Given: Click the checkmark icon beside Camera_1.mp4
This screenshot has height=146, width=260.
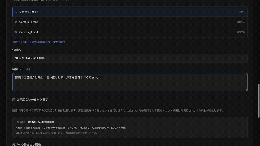Looking at the screenshot, I should 17,12.
